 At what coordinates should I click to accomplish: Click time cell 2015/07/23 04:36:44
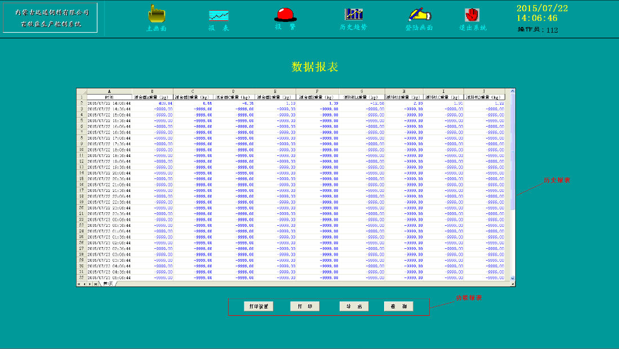pyautogui.click(x=109, y=272)
